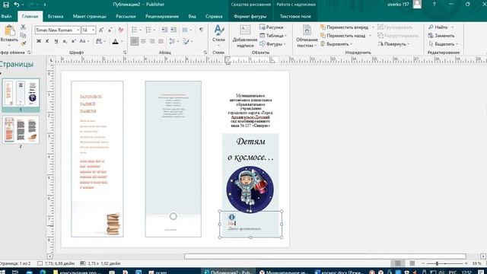Toggle Italic (К) formatting
This screenshot has width=487, height=274.
click(x=47, y=41)
